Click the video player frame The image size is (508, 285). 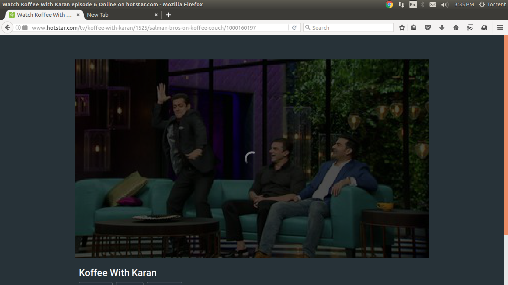(x=252, y=159)
